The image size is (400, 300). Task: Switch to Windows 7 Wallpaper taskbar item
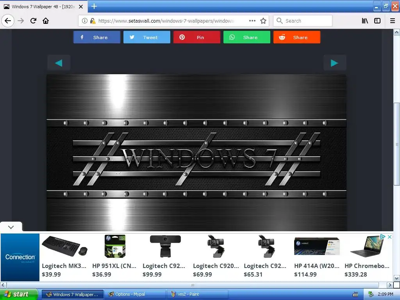pyautogui.click(x=72, y=295)
